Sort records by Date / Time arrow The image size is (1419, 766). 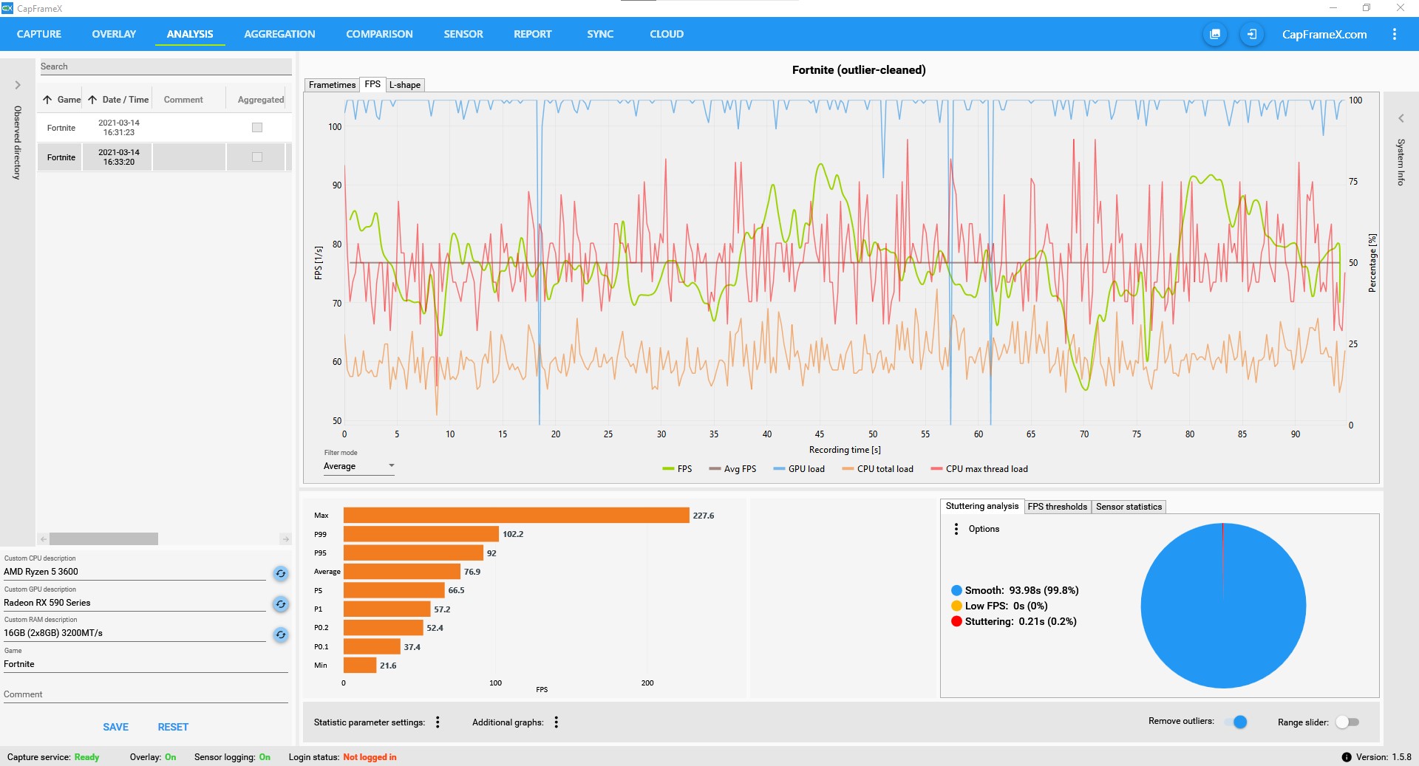(x=92, y=100)
